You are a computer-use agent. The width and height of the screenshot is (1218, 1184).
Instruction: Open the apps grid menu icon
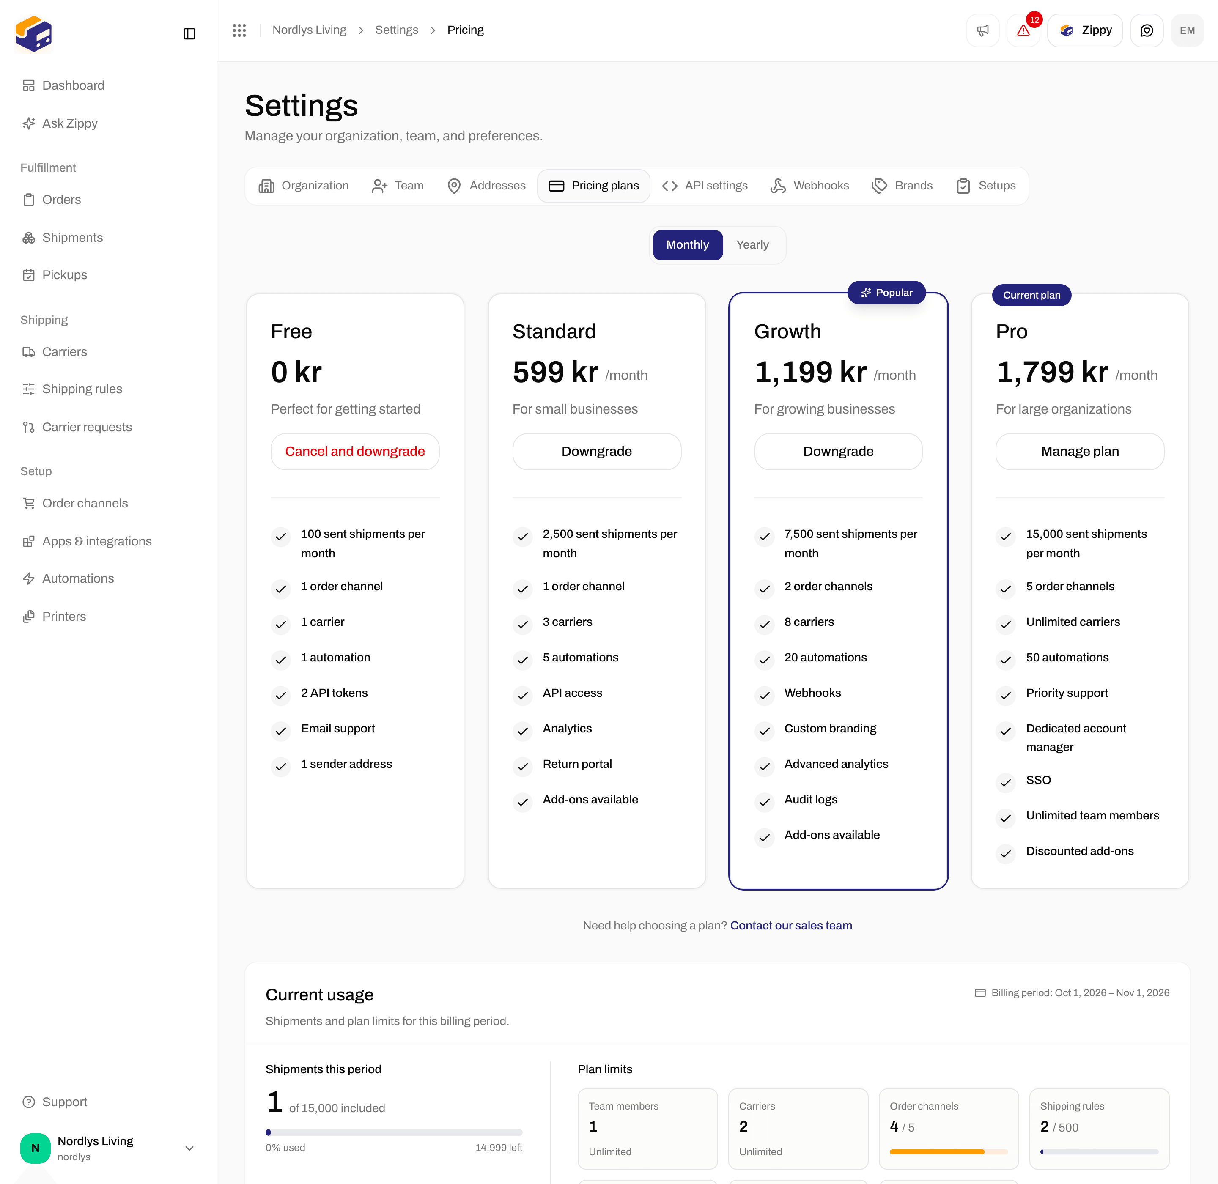point(239,30)
